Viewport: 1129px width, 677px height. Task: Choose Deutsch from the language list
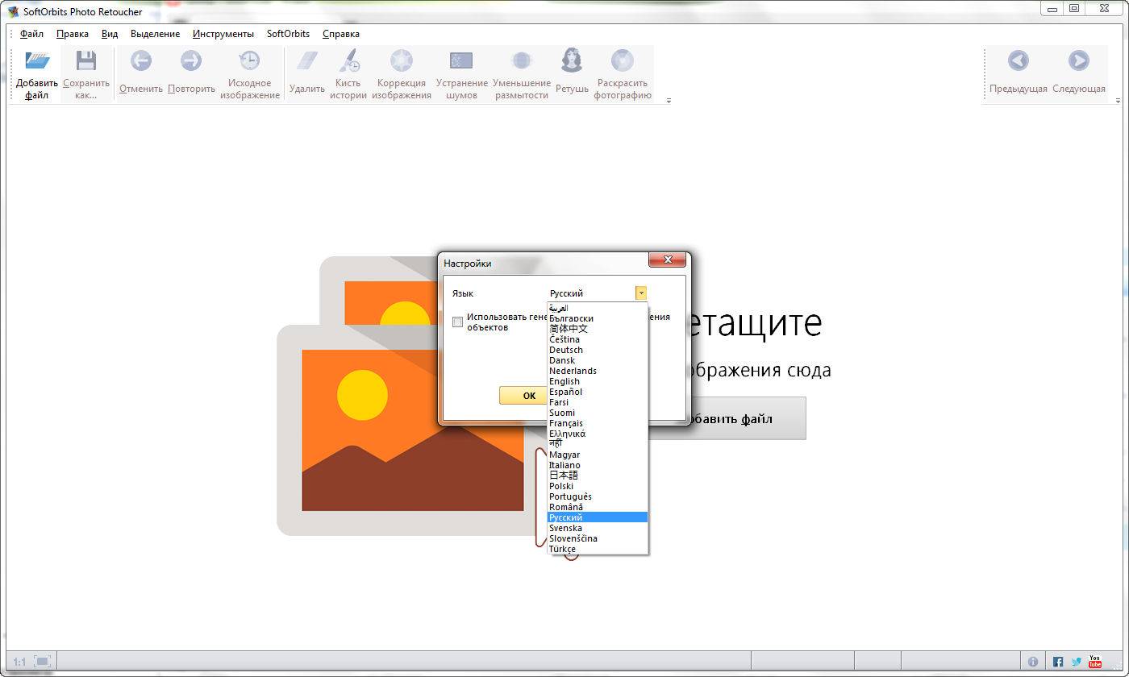[x=598, y=350]
